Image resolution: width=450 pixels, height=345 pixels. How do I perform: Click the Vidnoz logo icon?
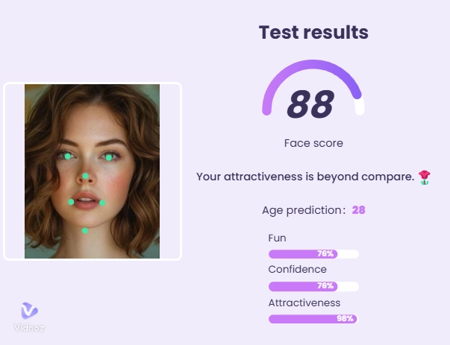[29, 311]
